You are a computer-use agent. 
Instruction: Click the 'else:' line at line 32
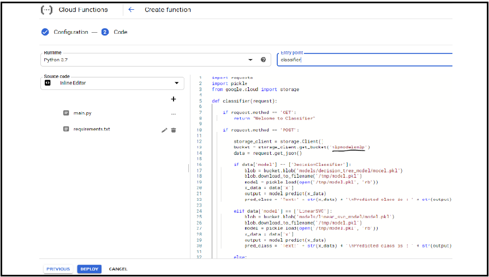240,257
